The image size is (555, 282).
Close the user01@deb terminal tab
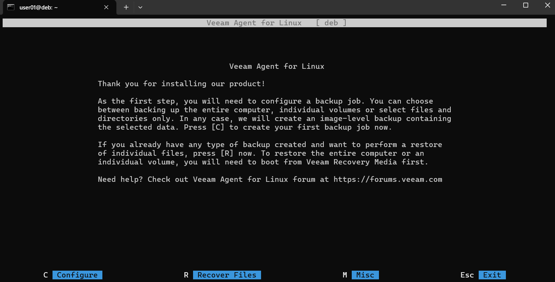pos(106,7)
